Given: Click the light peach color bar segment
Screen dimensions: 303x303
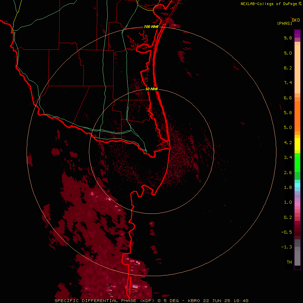Looking at the screenshot, I should (x=297, y=69).
